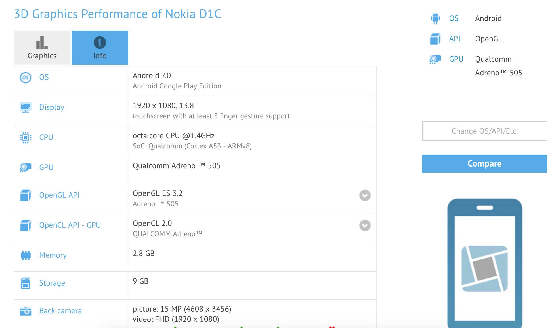Click the Display row label
550x328 pixels.
coord(51,107)
